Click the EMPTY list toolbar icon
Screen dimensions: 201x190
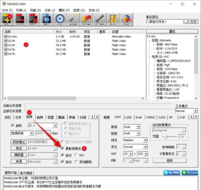point(33,19)
